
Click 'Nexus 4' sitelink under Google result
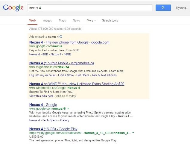pyautogui.click(x=34, y=120)
